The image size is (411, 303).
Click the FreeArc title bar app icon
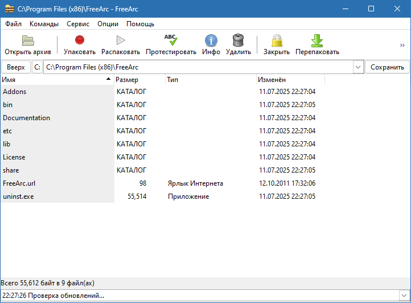[x=10, y=9]
